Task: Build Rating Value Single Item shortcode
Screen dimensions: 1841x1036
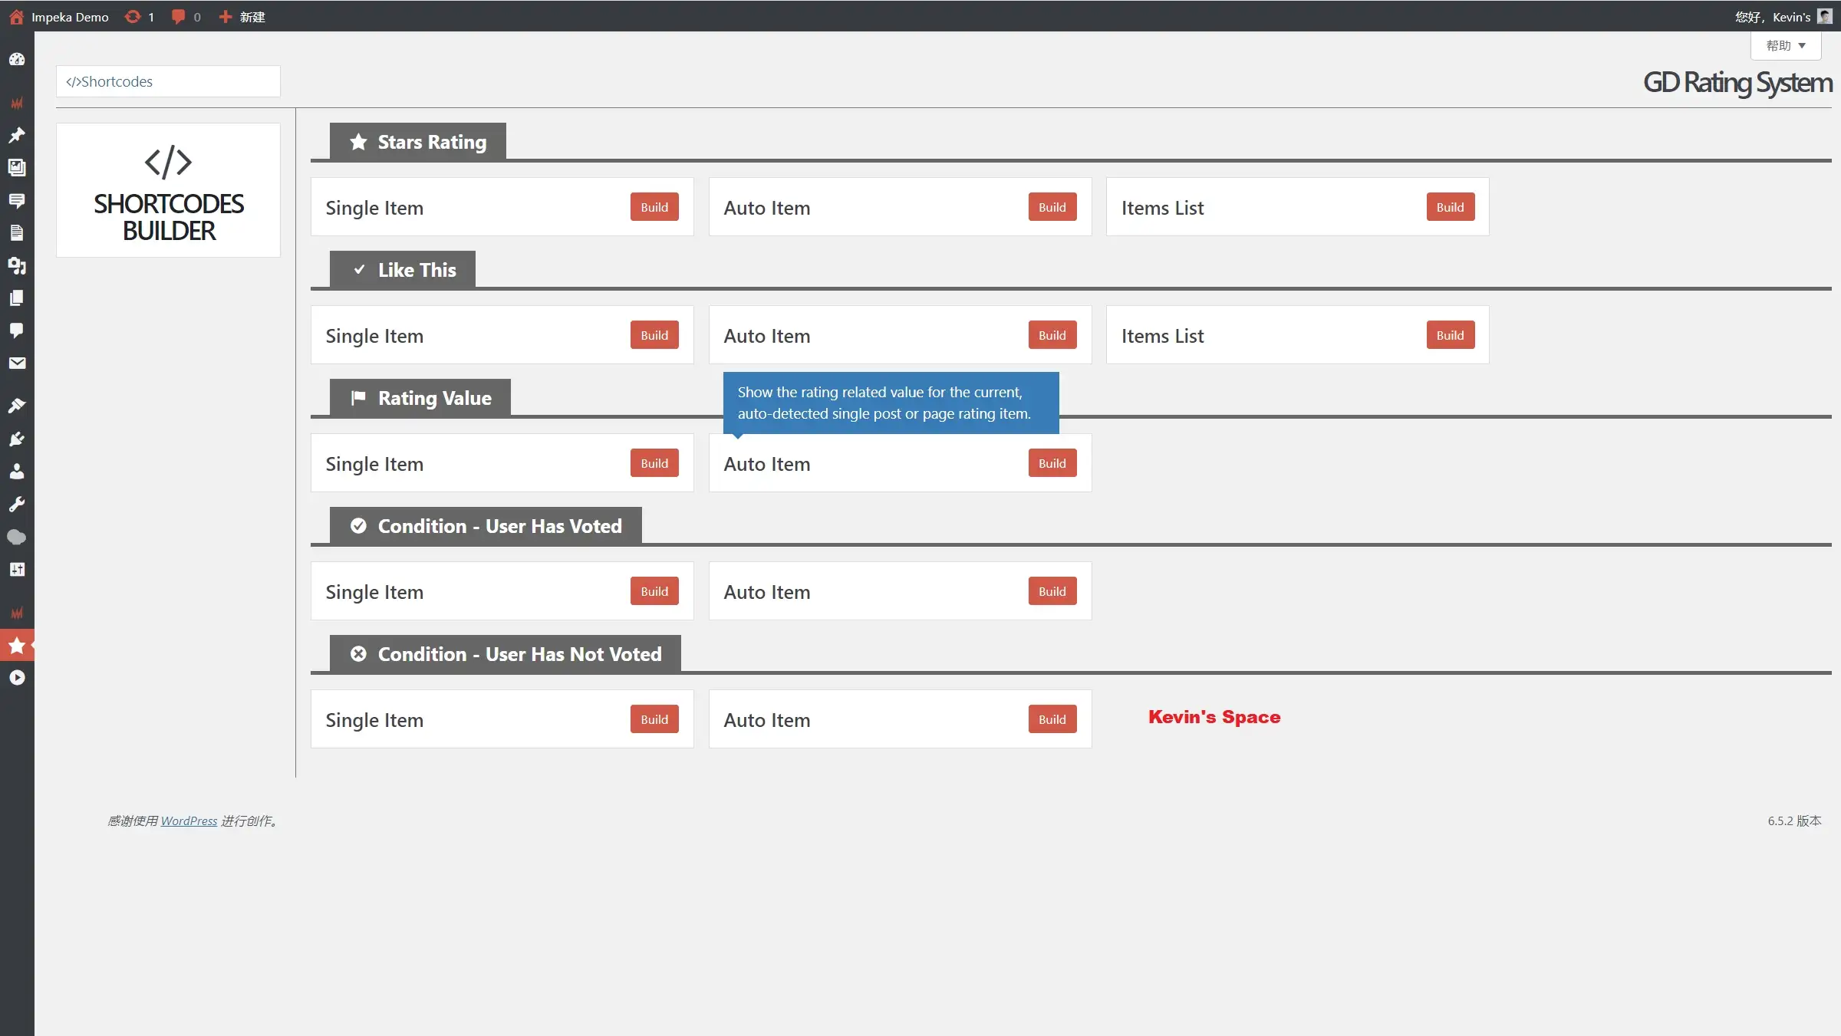Action: point(654,463)
